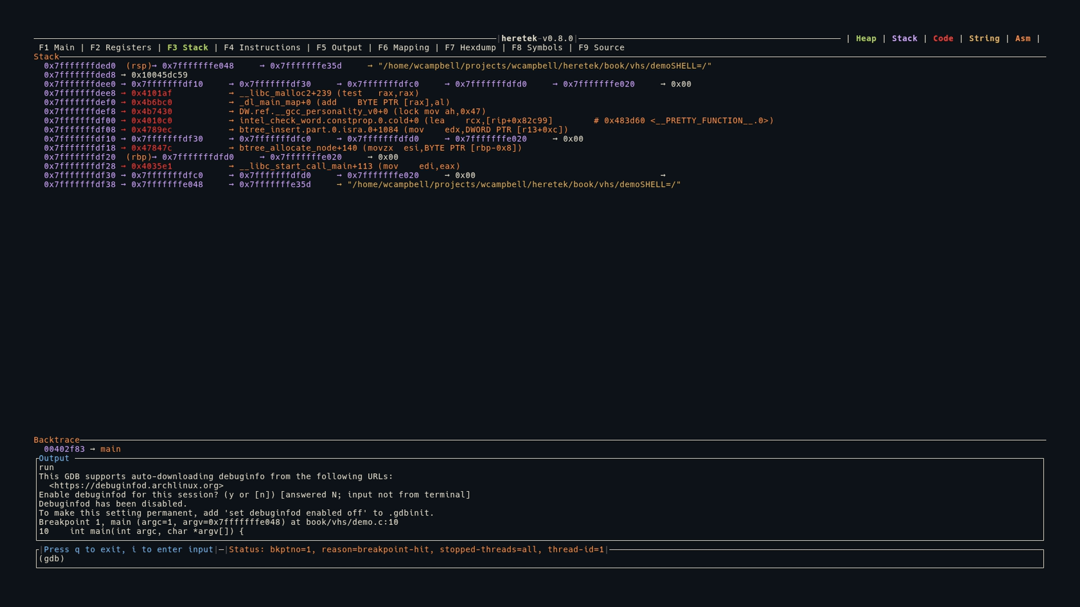
Task: Click the (rbp) register marker
Action: coord(138,157)
